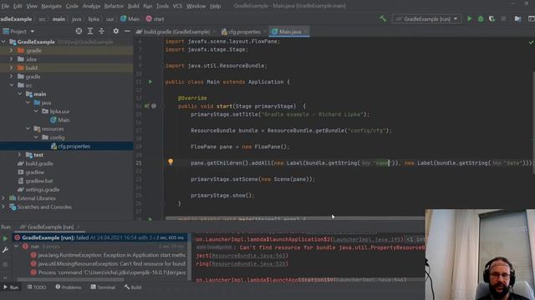The height and width of the screenshot is (300, 535).
Task: Open the TODO tool window
Action: pos(37,287)
